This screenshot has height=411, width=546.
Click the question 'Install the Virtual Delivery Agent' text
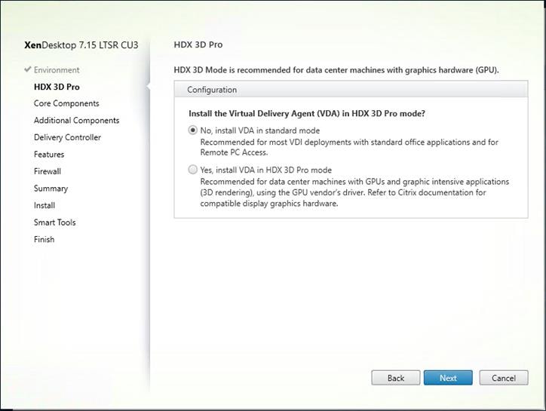(307, 114)
